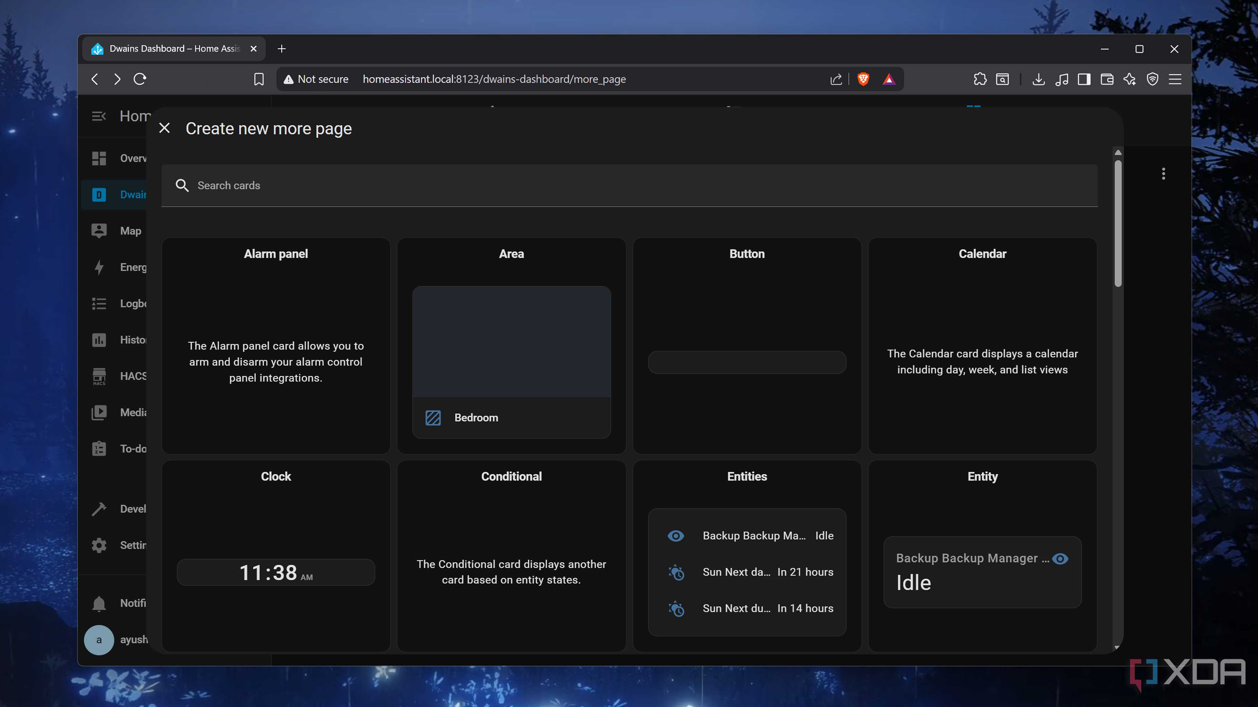Open the Dwains Dashboard sidebar icon
The height and width of the screenshot is (707, 1258).
point(99,195)
